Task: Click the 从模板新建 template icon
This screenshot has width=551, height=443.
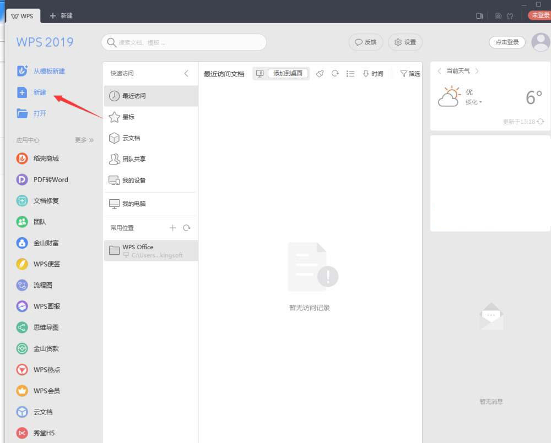Action: point(22,71)
